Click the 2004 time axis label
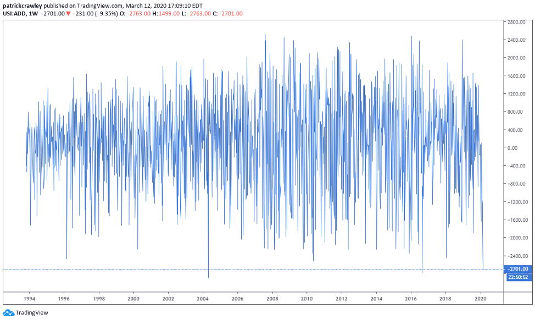Image resolution: width=535 pixels, height=320 pixels. (x=203, y=299)
